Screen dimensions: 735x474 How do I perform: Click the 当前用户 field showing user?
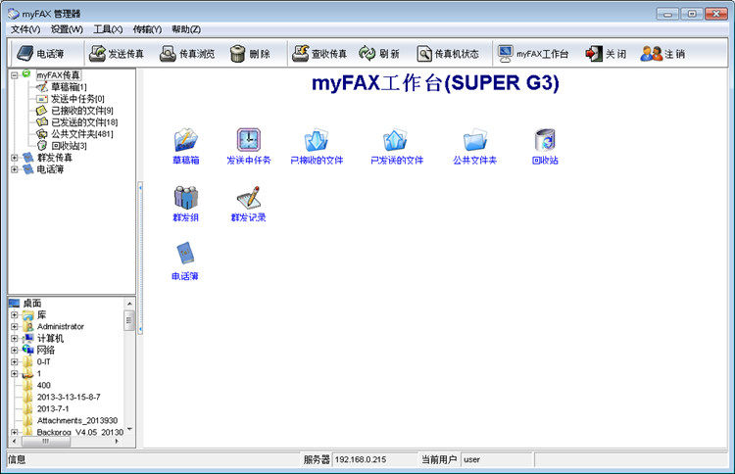click(497, 459)
